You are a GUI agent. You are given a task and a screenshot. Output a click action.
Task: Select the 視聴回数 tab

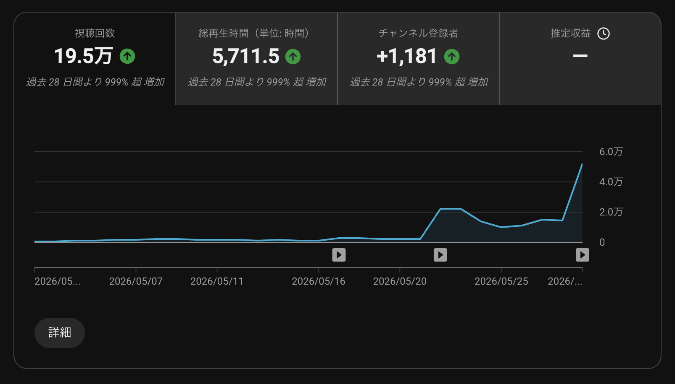pos(95,59)
